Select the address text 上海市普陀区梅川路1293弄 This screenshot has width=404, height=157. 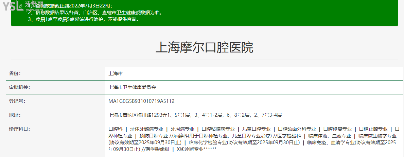point(138,115)
